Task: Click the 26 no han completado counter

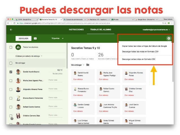Action: point(108,56)
